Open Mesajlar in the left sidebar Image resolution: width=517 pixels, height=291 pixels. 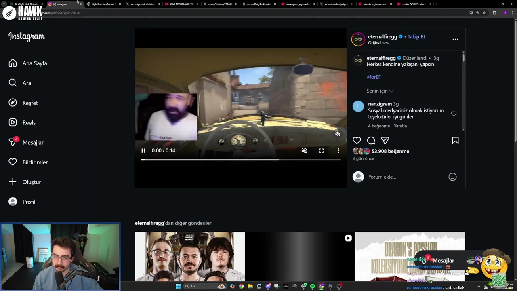(26, 143)
